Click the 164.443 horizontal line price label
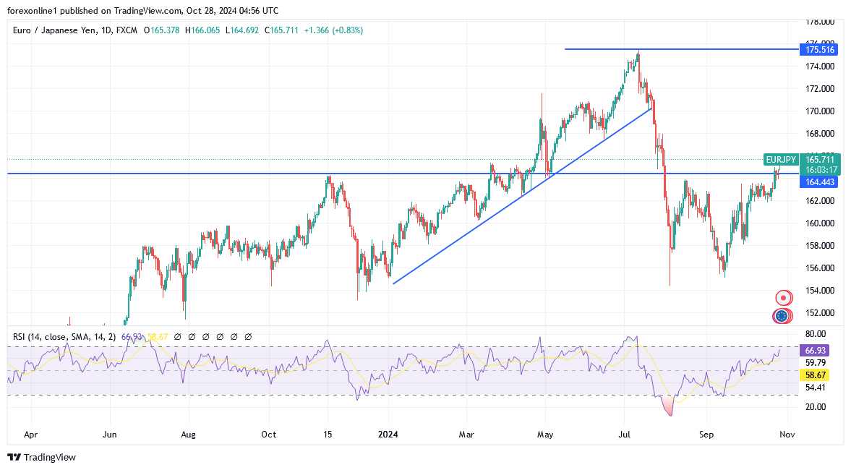The image size is (851, 470). 819,182
